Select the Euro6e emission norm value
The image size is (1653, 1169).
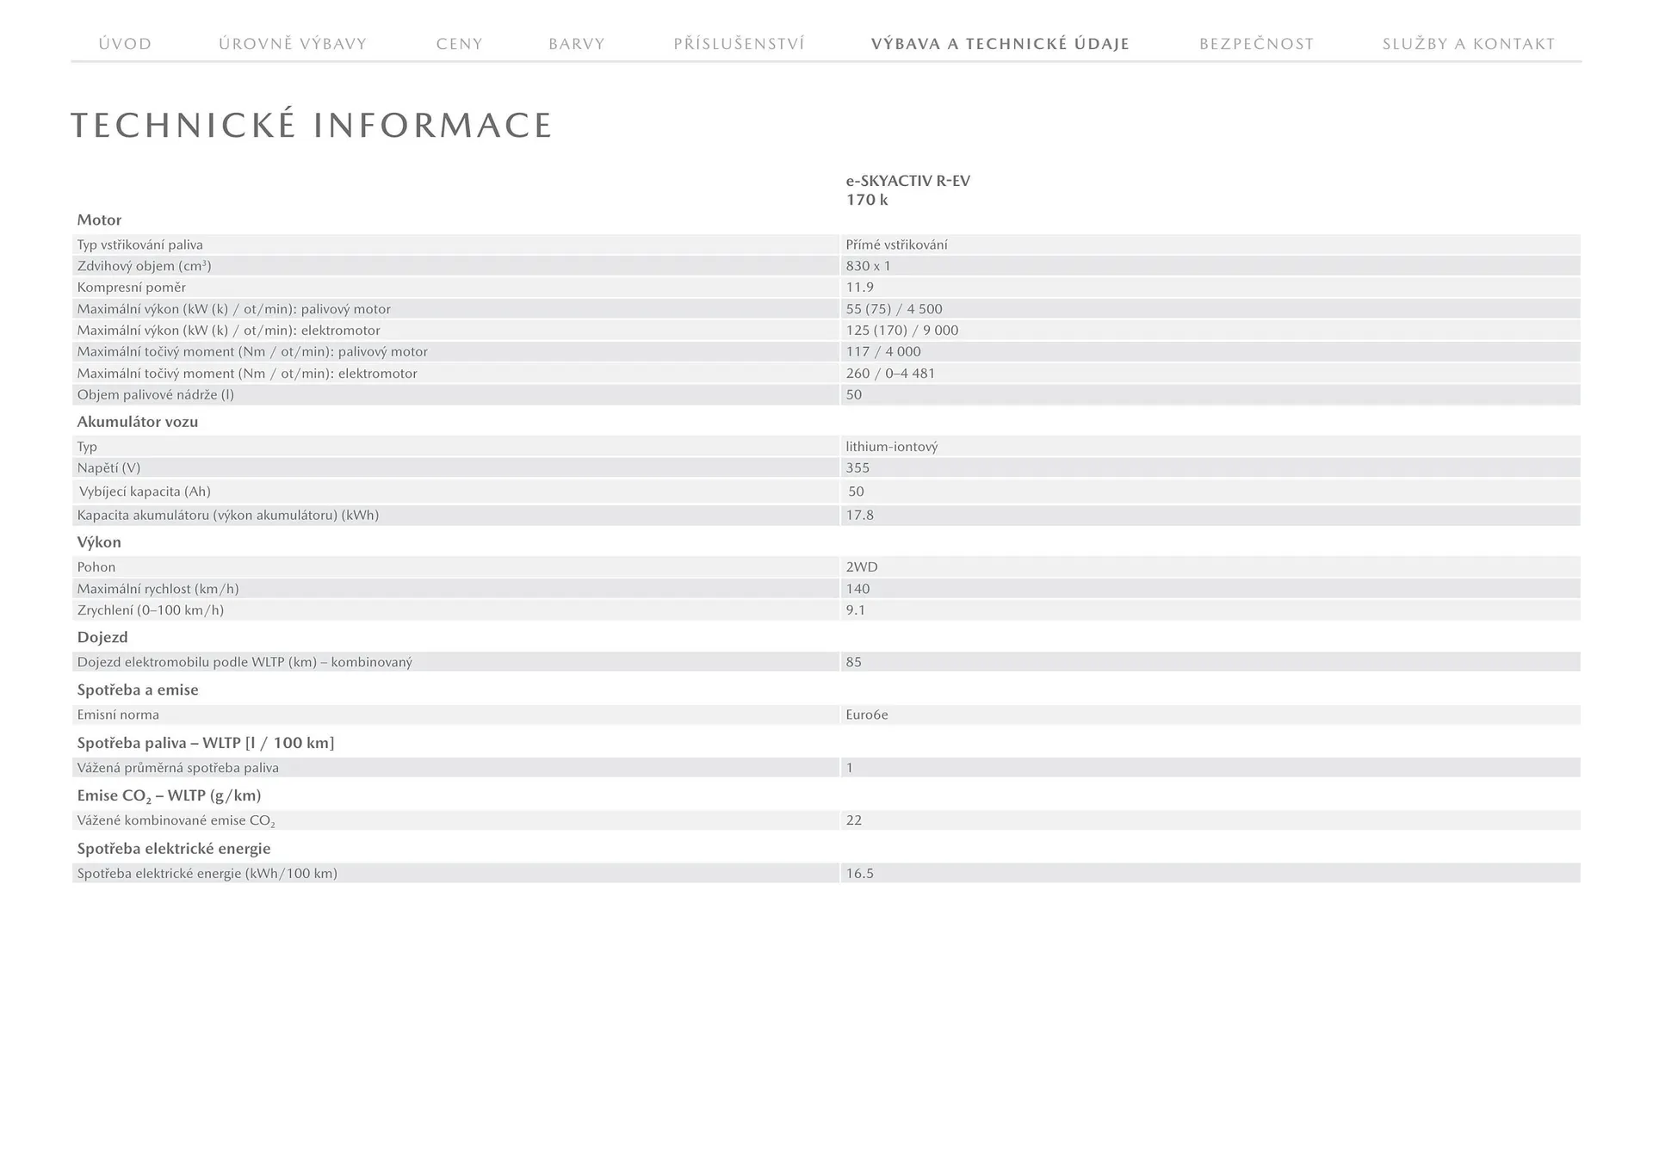866,714
